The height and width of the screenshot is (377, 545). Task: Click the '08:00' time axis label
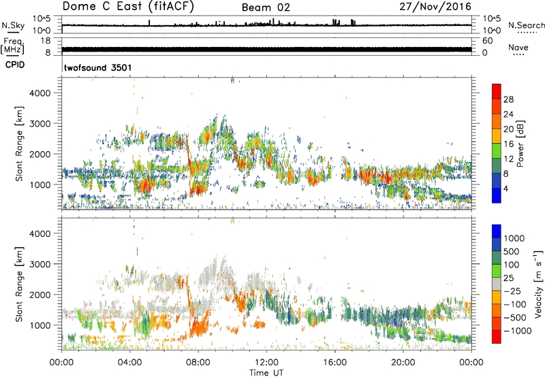[x=198, y=363]
